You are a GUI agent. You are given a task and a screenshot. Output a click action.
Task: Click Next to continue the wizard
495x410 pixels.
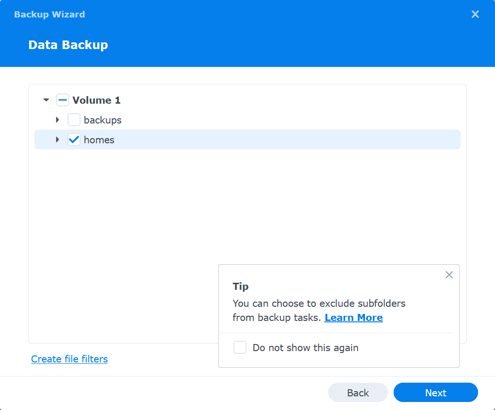(x=436, y=393)
